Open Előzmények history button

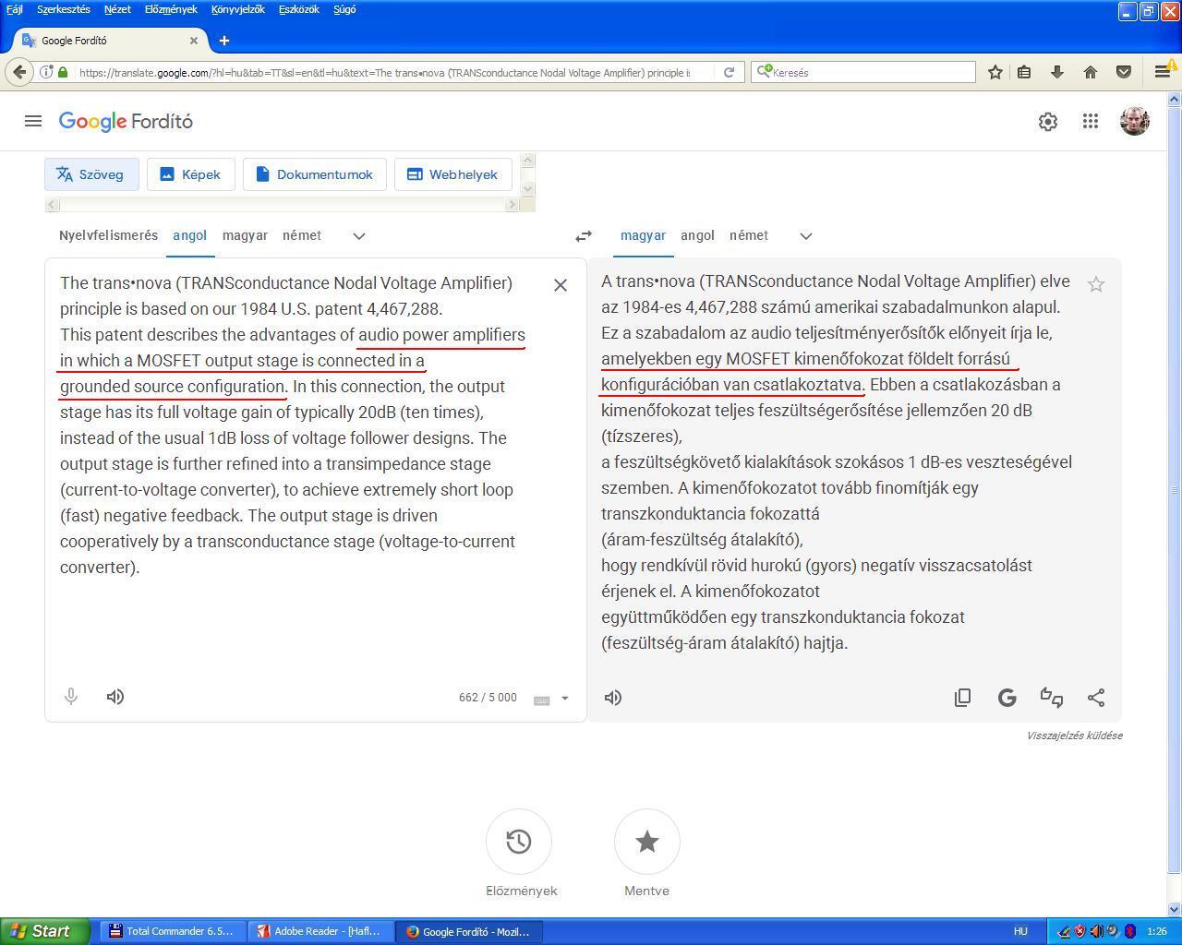pyautogui.click(x=519, y=842)
